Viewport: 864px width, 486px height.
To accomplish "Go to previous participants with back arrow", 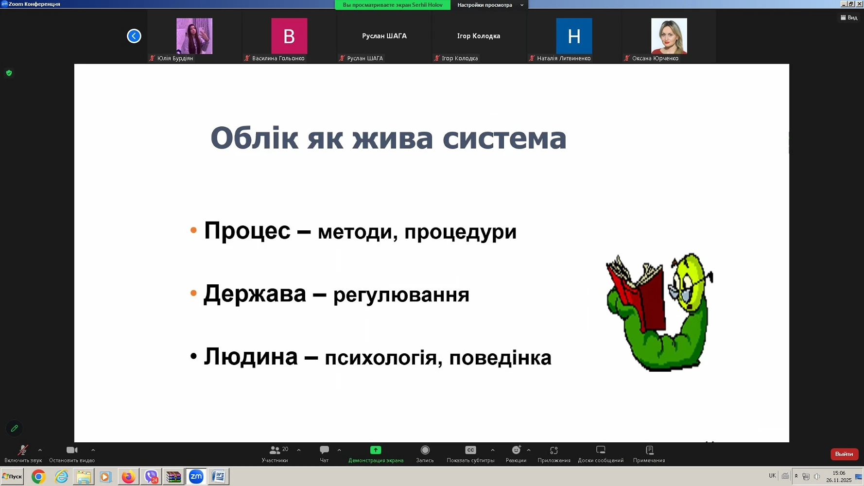I will (134, 36).
